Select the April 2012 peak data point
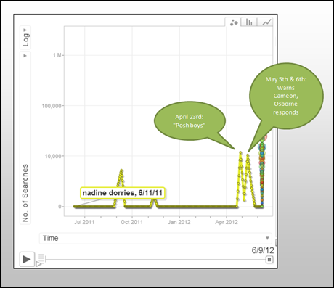The image size is (334, 288). [240, 152]
